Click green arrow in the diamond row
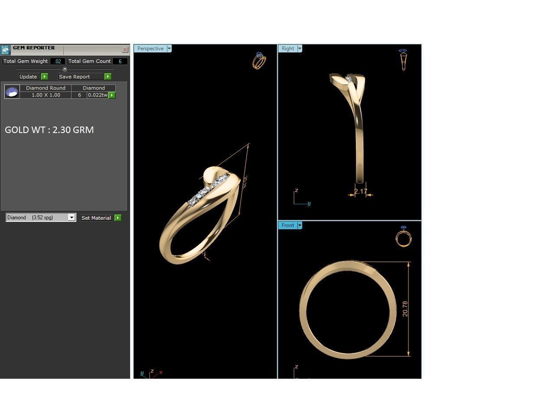Screen dimensions: 555x416 point(112,95)
